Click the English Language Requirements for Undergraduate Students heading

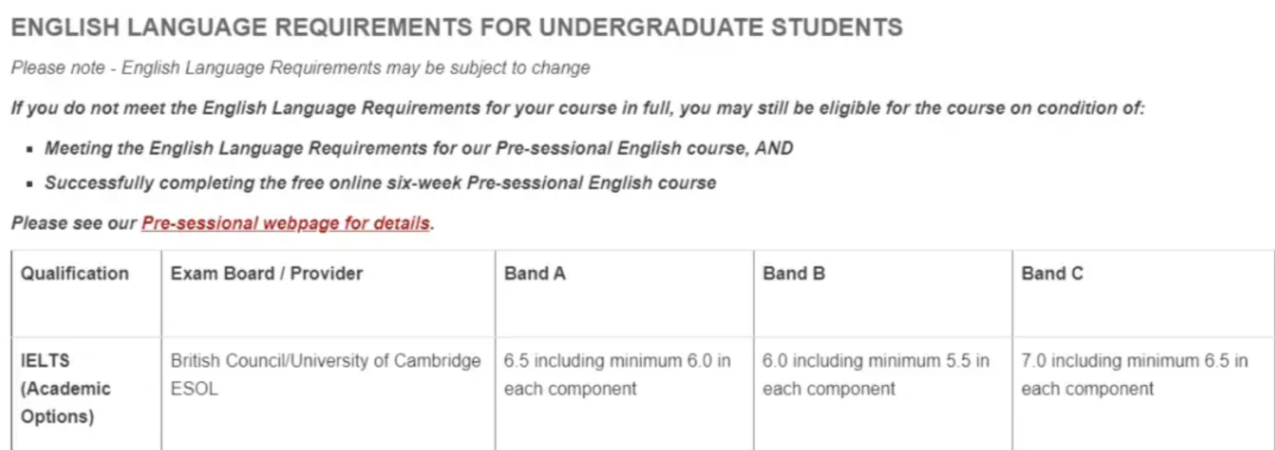coord(456,28)
